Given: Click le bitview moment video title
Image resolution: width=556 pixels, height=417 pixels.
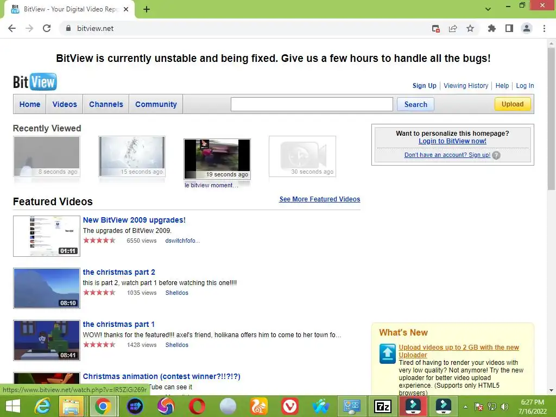Looking at the screenshot, I should (211, 185).
